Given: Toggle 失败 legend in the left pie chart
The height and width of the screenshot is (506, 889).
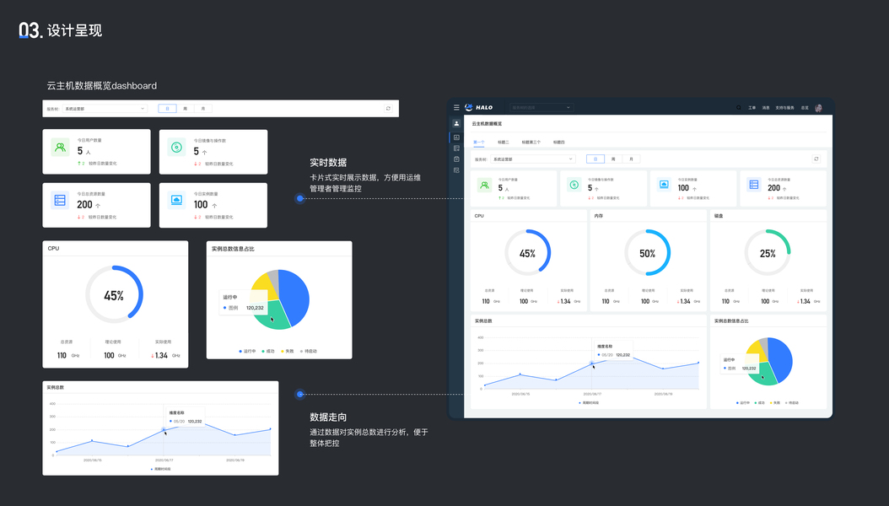Looking at the screenshot, I should [x=288, y=352].
